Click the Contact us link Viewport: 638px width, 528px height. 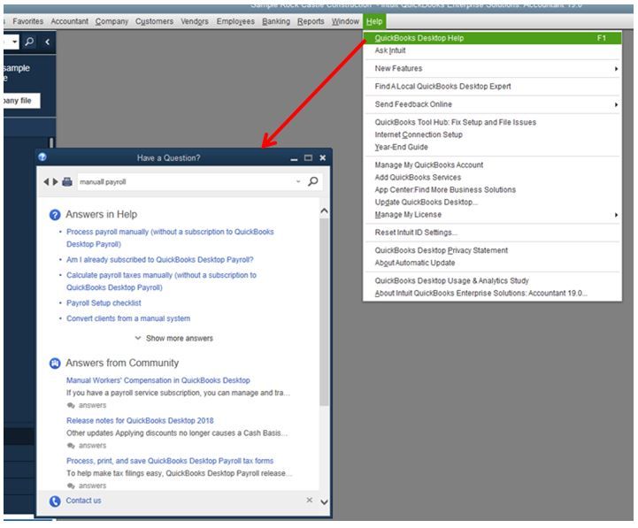(x=83, y=501)
